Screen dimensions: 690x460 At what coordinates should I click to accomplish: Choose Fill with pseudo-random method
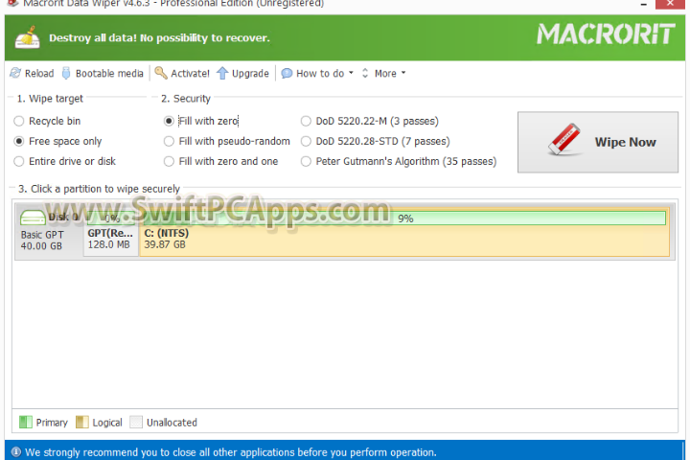point(227,141)
